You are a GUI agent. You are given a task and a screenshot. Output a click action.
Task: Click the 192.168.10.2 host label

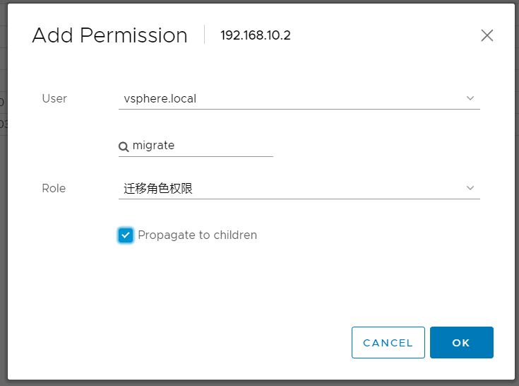coord(255,35)
